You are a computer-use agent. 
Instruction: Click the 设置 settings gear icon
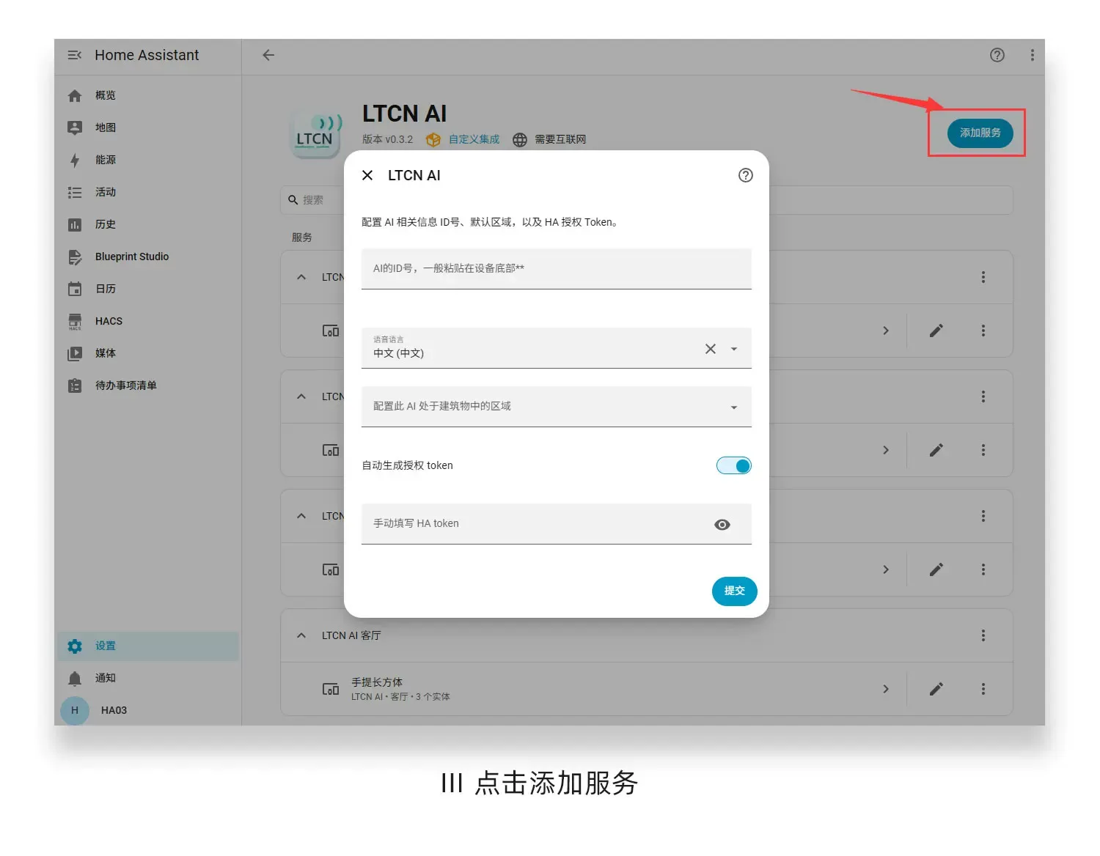pos(75,646)
